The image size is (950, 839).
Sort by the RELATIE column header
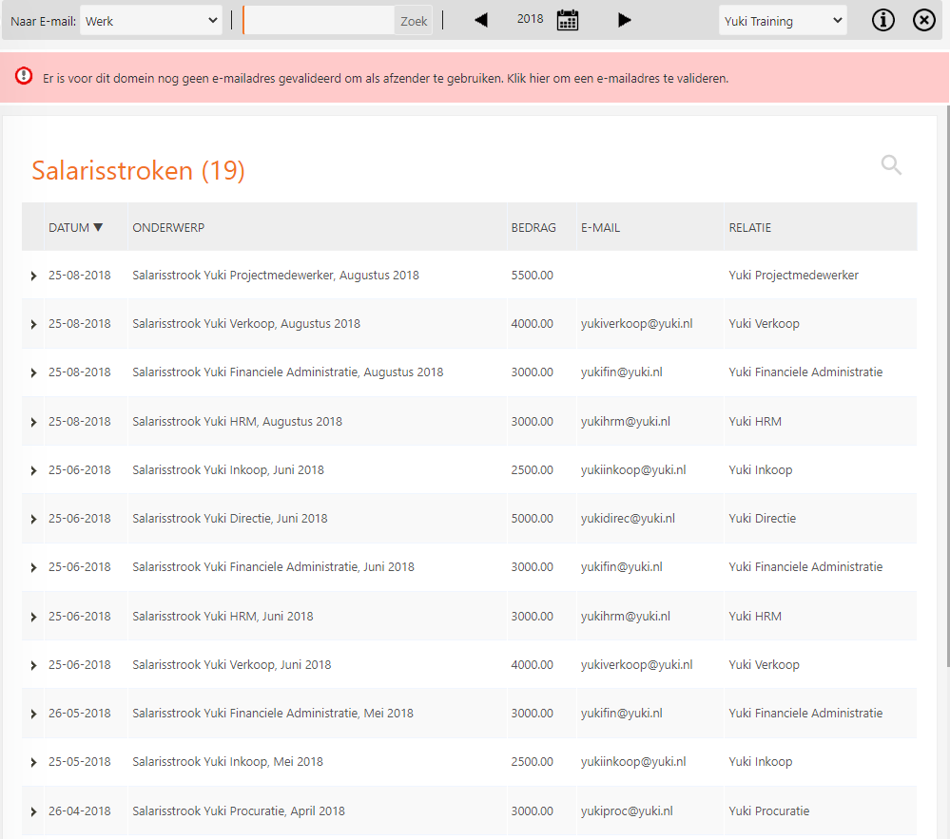750,228
